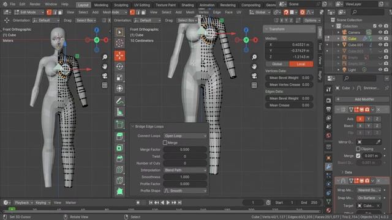Toggle camera view in the left viewport
Viewport: 392px width, 220px height.
point(105,76)
